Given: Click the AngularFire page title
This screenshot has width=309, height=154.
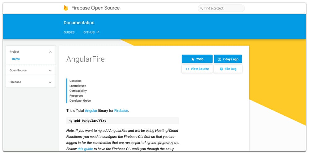Looking at the screenshot, I should [85, 59].
